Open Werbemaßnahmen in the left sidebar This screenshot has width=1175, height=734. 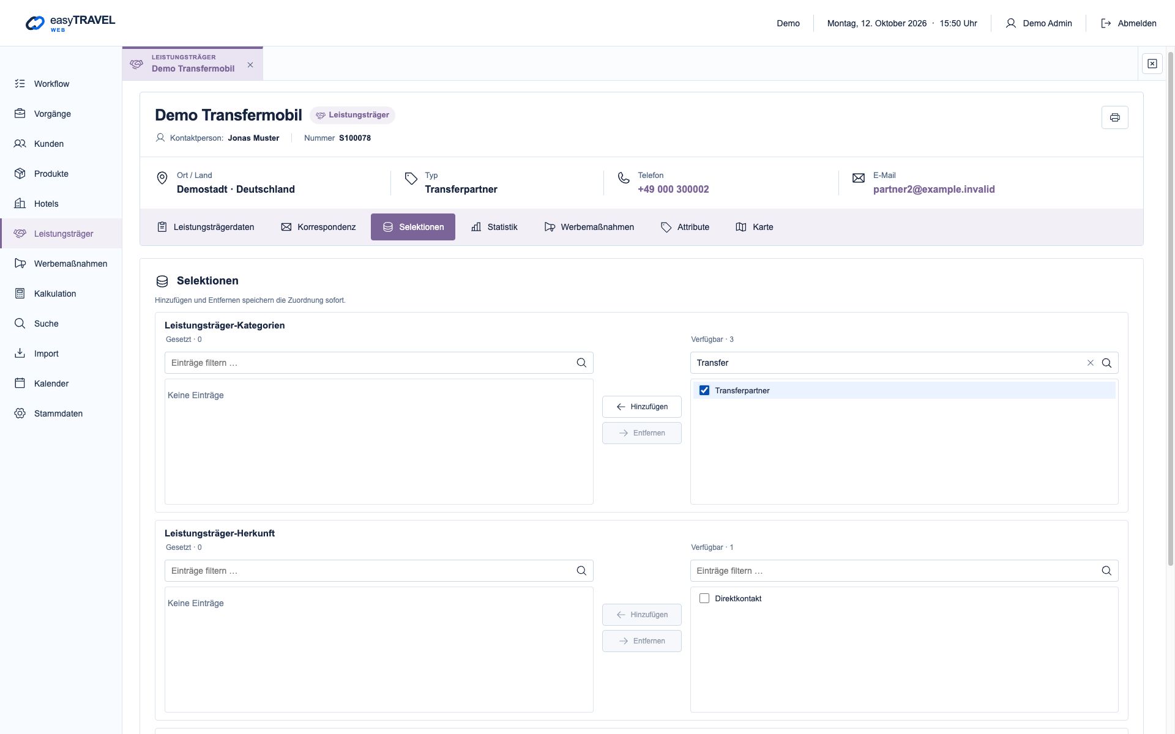pos(61,264)
